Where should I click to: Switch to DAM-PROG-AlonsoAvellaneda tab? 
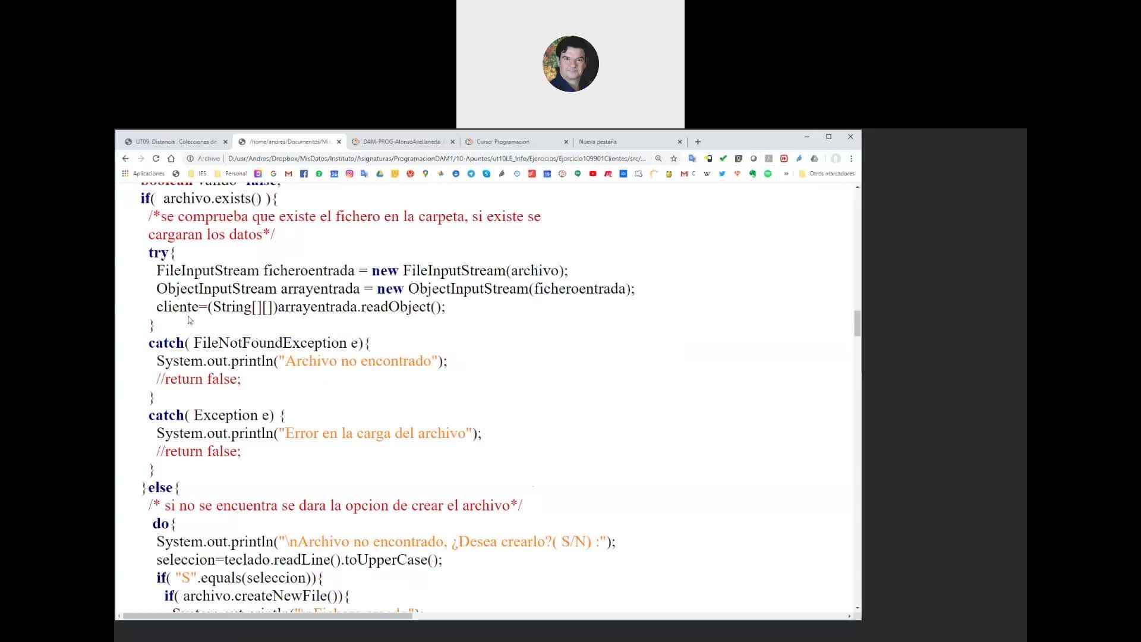coord(400,142)
